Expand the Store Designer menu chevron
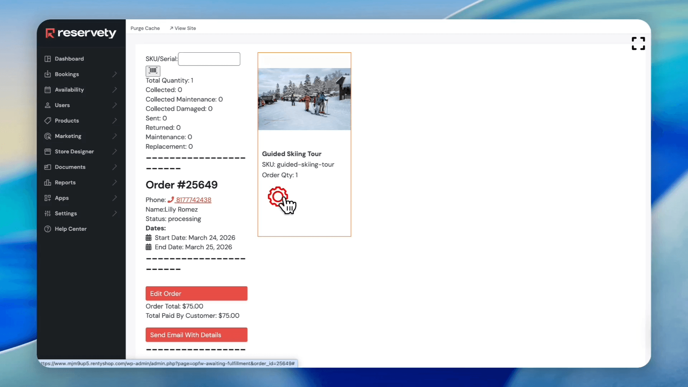The width and height of the screenshot is (688, 387). 115,152
